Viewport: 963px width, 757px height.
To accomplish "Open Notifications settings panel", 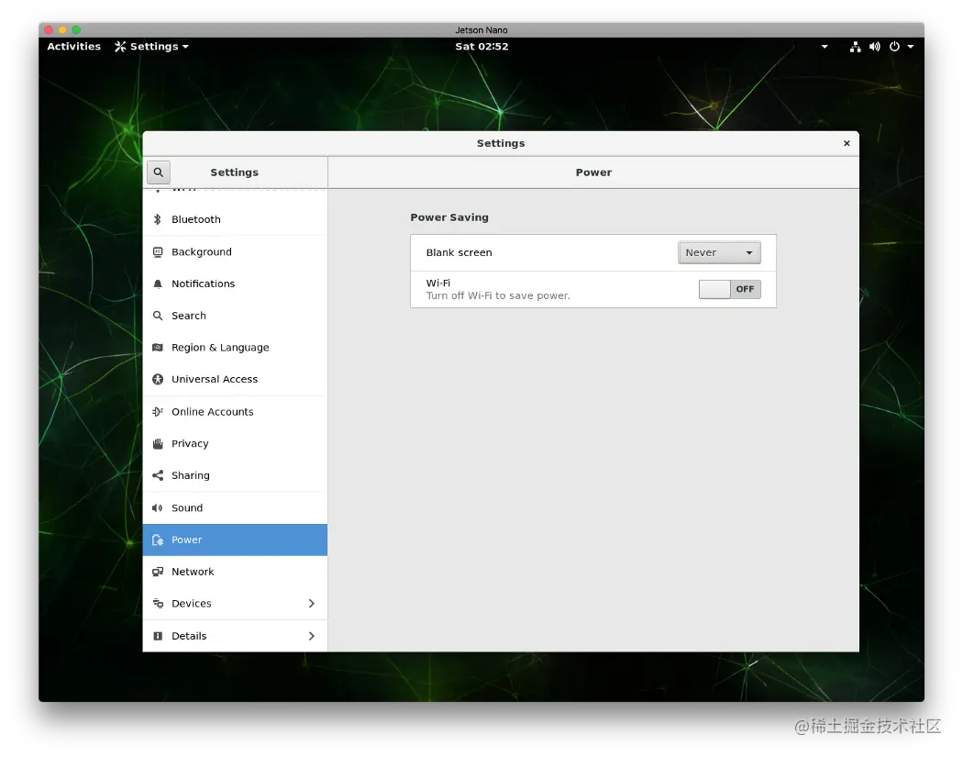I will (235, 284).
